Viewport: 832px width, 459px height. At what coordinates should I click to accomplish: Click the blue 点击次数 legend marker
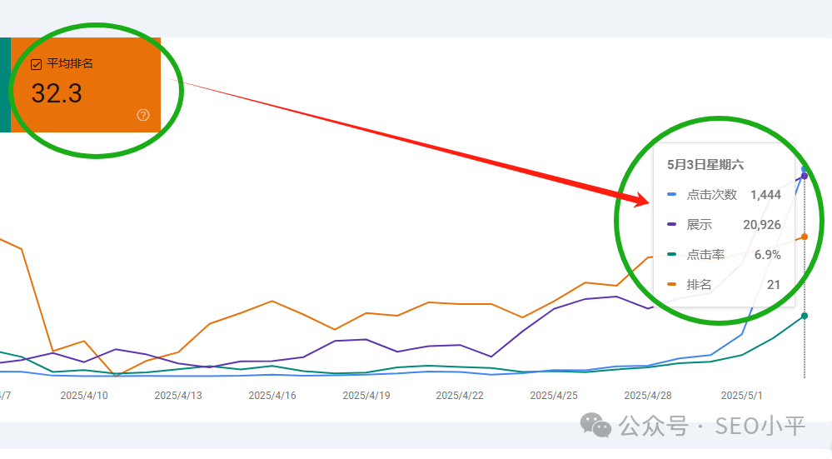click(x=672, y=195)
